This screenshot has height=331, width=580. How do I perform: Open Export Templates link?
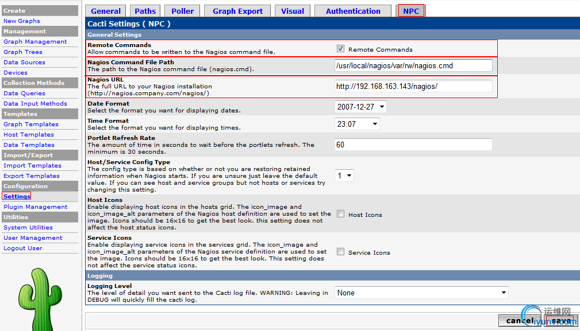[x=32, y=176]
